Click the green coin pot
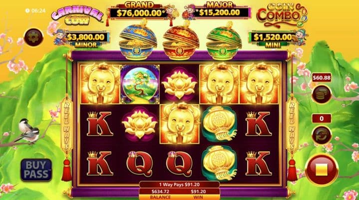Viewport: 359px width, 200px height. click(224, 41)
